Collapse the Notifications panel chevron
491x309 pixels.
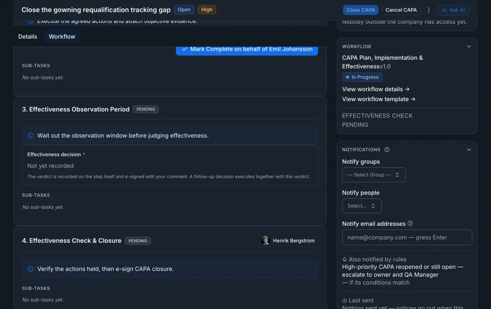pyautogui.click(x=469, y=150)
